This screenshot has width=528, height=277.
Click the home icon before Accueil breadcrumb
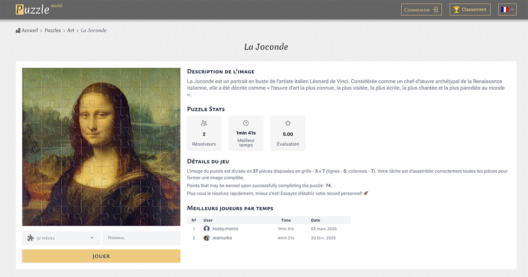pos(18,30)
